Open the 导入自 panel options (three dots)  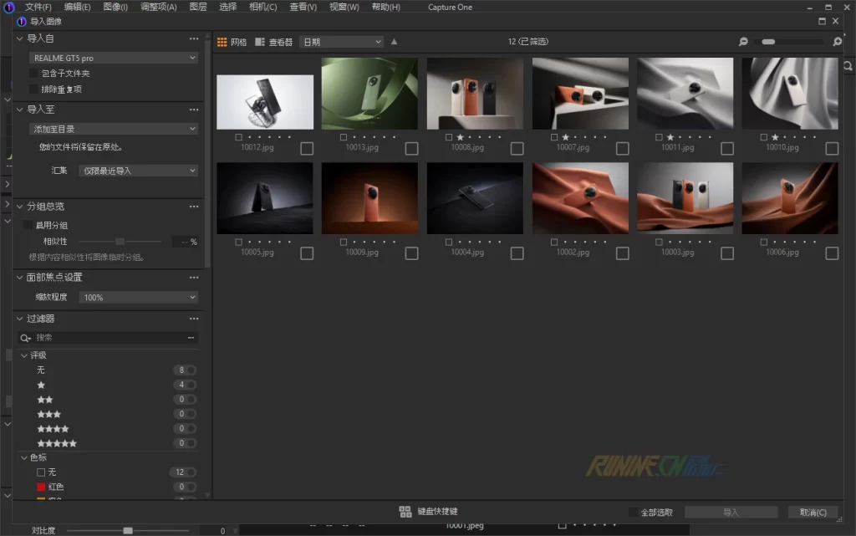(x=194, y=38)
